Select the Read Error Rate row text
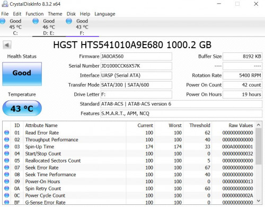 (42, 133)
